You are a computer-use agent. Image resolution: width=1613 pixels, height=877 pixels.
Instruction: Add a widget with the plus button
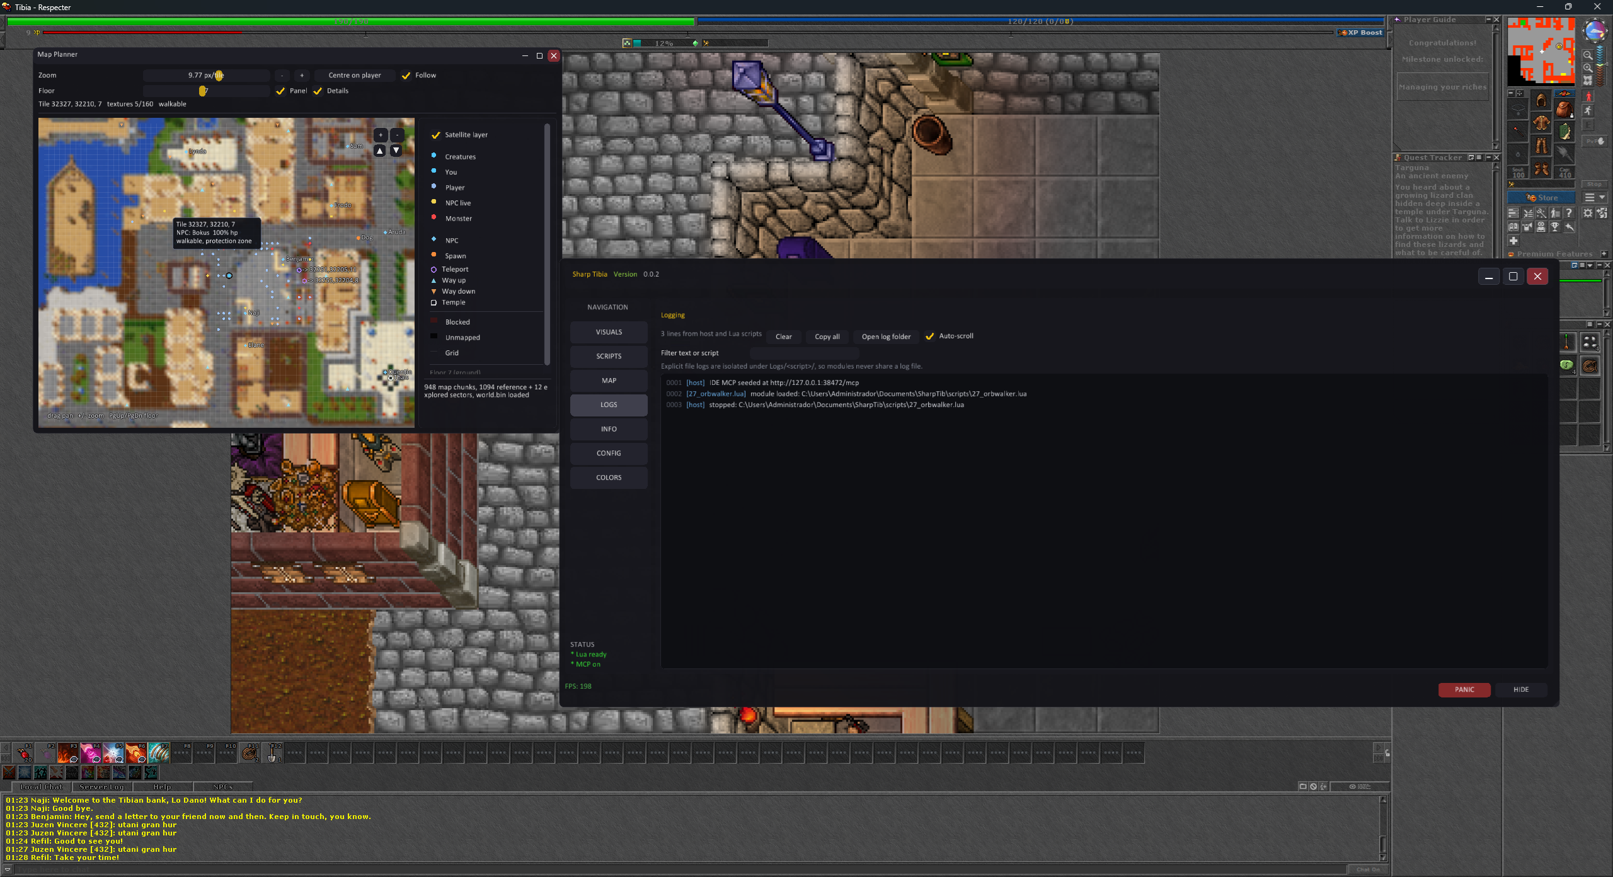[1513, 241]
